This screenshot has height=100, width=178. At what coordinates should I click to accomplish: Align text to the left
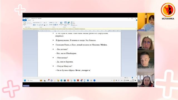pos(50,25)
